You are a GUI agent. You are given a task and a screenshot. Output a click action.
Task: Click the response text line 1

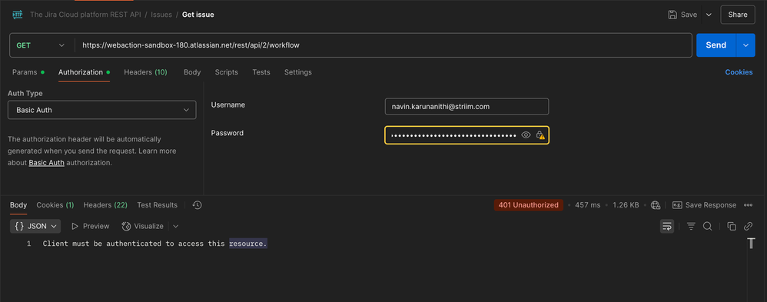coord(155,244)
